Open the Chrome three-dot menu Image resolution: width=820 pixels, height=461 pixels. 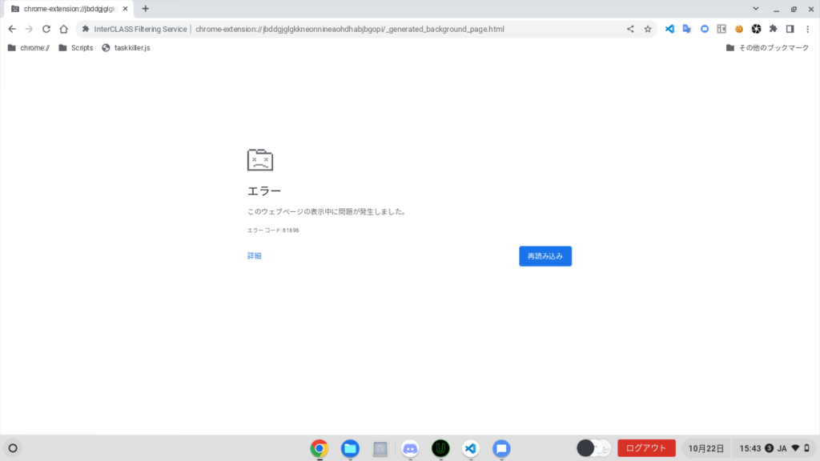click(806, 29)
